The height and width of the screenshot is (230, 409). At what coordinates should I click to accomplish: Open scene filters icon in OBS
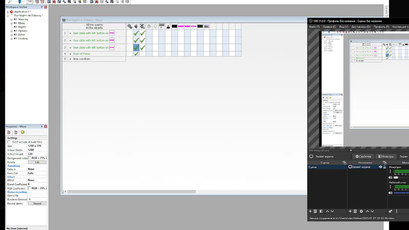click(321, 211)
